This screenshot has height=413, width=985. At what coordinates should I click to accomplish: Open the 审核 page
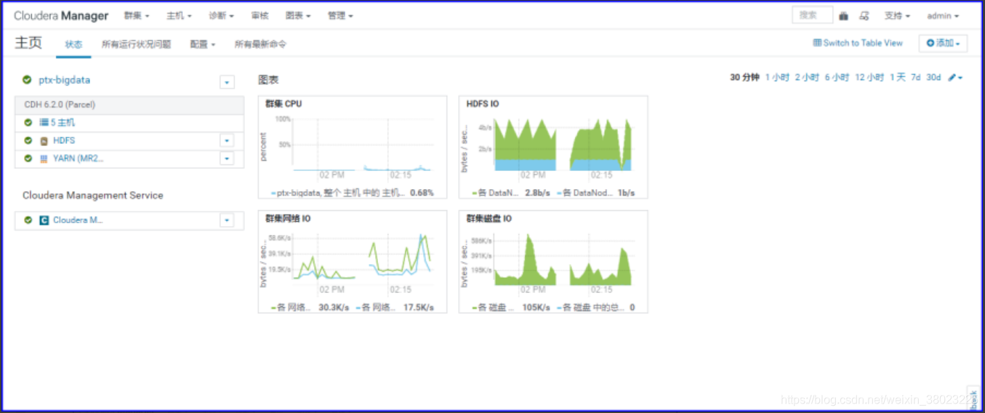[x=259, y=15]
